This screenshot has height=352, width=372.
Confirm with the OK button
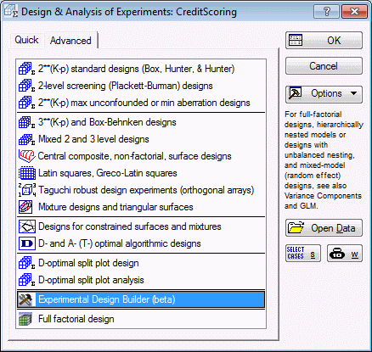click(x=324, y=41)
